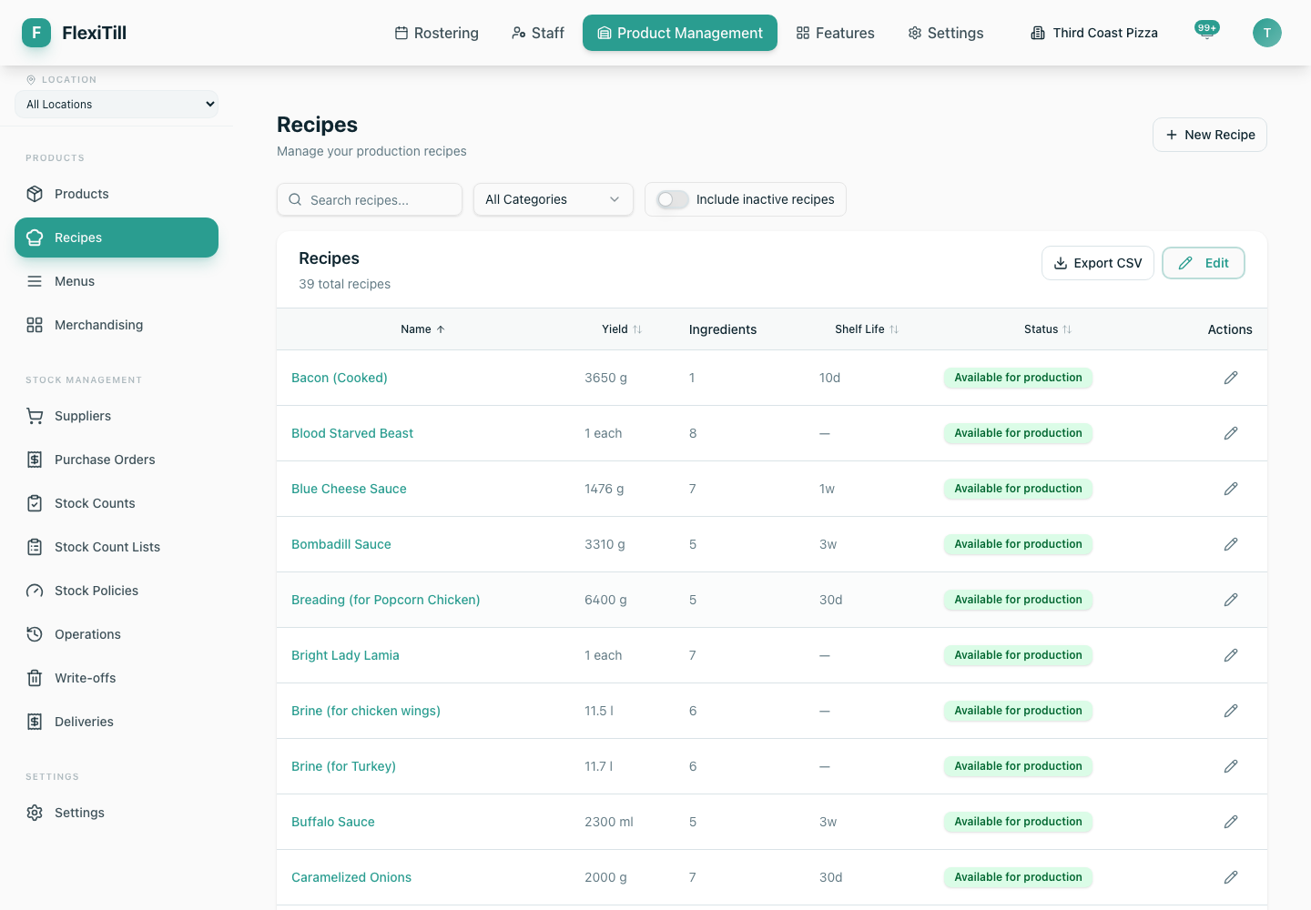Open Stock Counts in sidebar

point(117,503)
